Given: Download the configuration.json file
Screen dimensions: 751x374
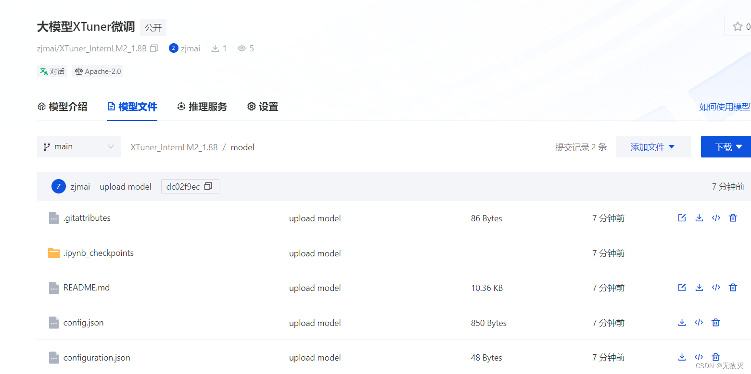Looking at the screenshot, I should coord(682,357).
